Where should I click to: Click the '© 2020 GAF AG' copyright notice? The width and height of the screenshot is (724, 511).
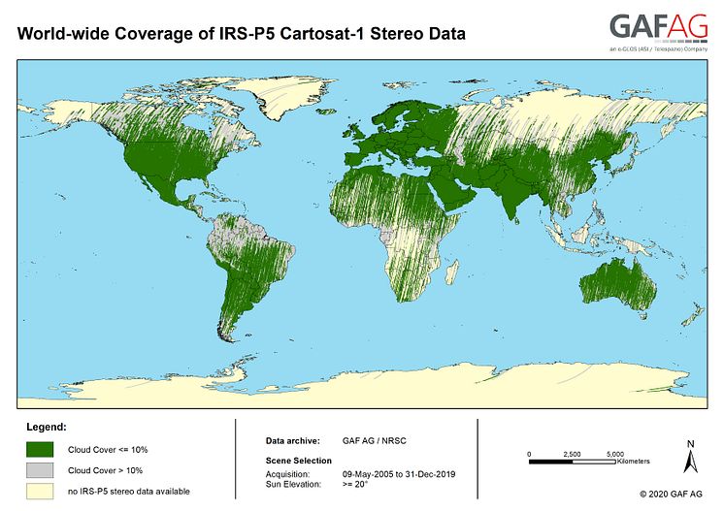click(671, 494)
